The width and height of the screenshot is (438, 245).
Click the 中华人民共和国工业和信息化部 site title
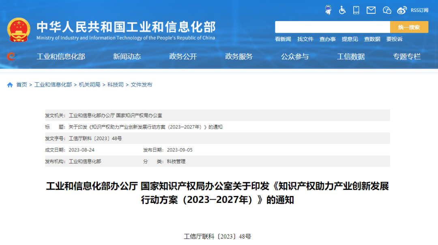126,27
